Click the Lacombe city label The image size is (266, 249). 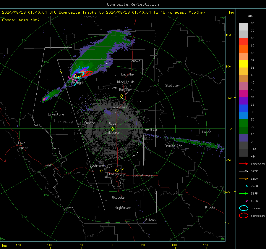point(127,74)
